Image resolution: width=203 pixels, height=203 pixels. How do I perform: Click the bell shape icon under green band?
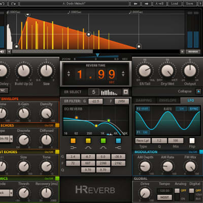pyautogui.click(x=103, y=148)
